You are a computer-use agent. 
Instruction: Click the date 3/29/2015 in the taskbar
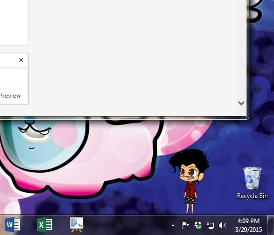(248, 229)
